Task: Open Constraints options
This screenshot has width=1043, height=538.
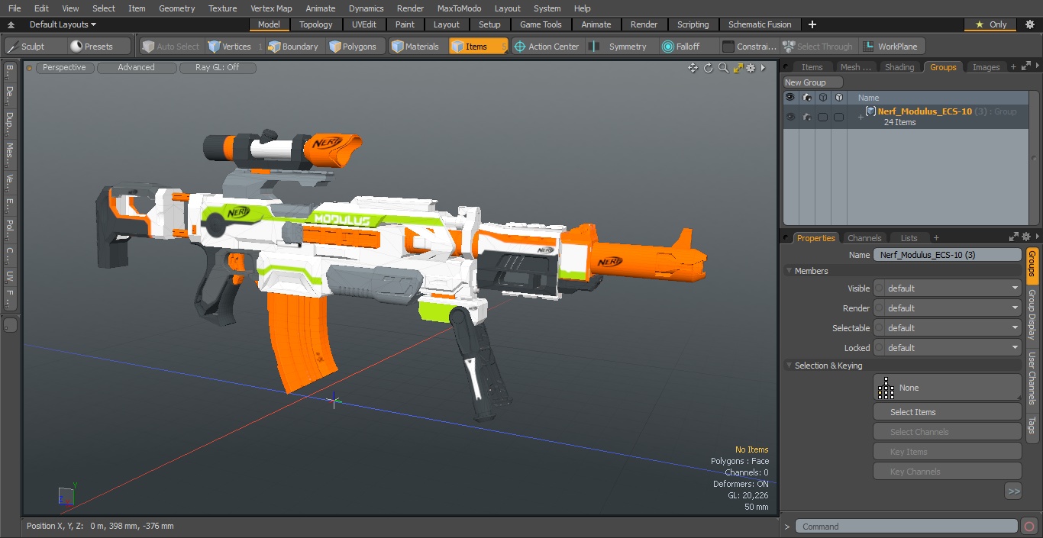Action: pyautogui.click(x=750, y=47)
